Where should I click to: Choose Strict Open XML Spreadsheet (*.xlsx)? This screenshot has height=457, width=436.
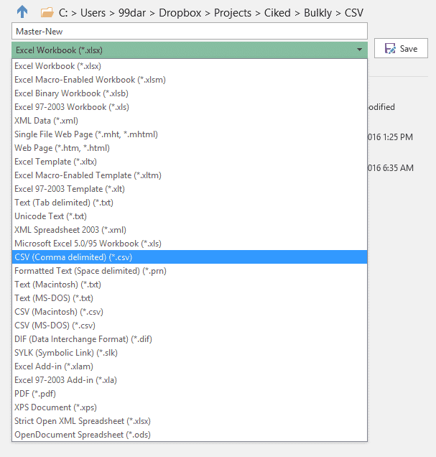[190, 421]
